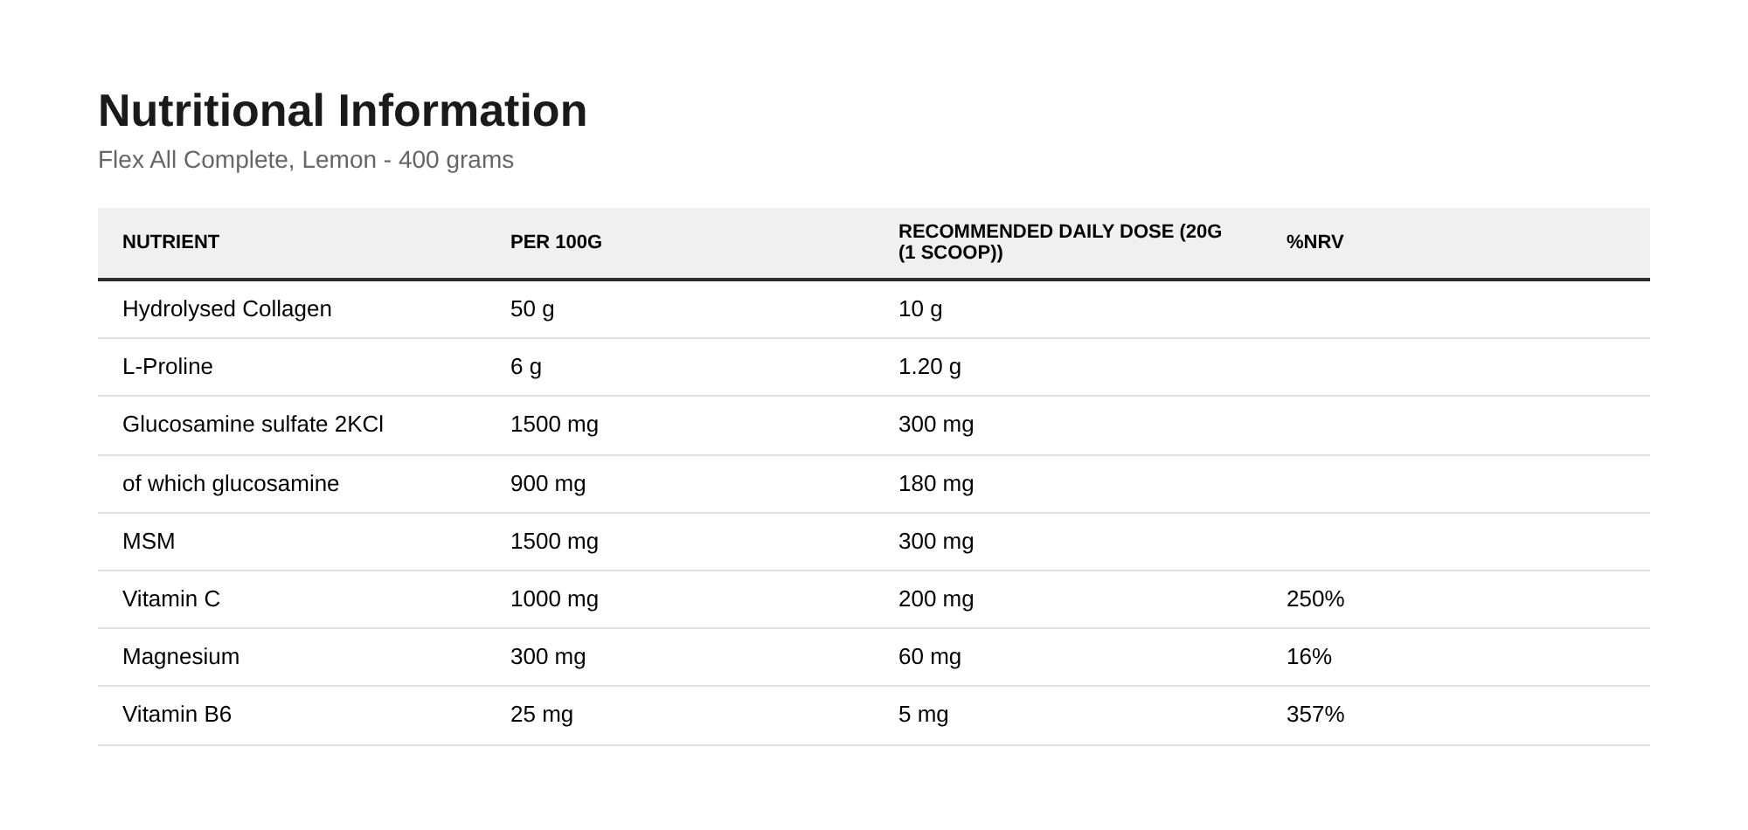Select the Hydrolysed Collagen row label
This screenshot has height=830, width=1748.
(227, 309)
